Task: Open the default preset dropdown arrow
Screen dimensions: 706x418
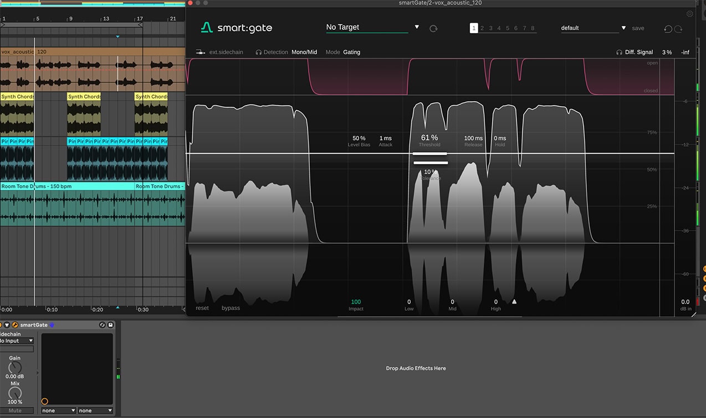Action: [x=623, y=28]
